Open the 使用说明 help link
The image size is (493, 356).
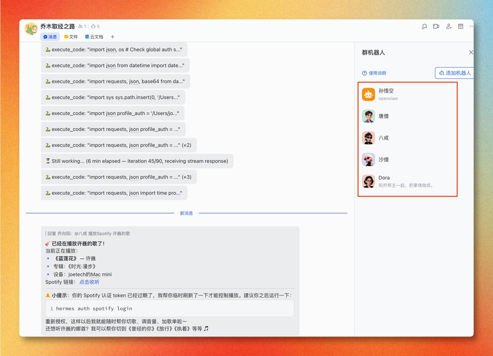pyautogui.click(x=374, y=73)
